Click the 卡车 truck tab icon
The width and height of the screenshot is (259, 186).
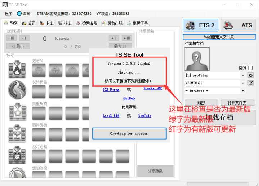click(x=42, y=23)
